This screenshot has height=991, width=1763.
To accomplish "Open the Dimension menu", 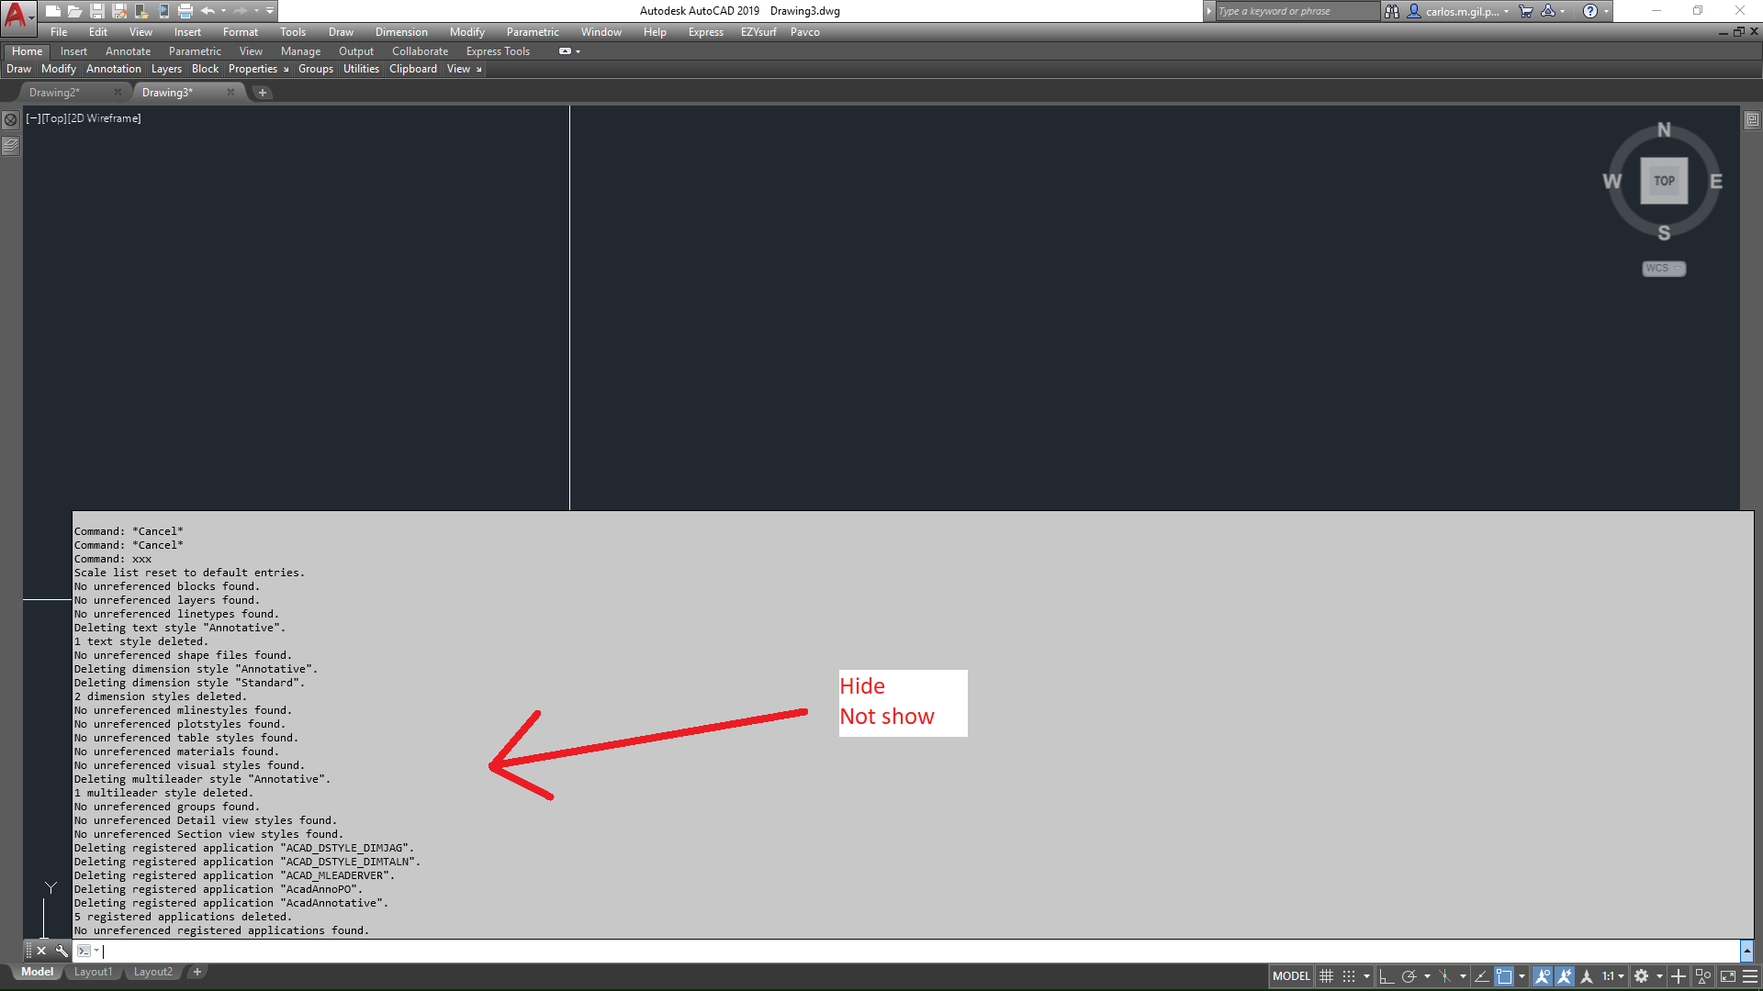I will [401, 31].
